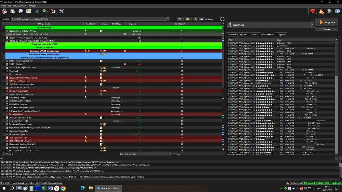Toggle checkbox for Fallout A Soul of Fallen Worlds
This screenshot has height=192, width=342.
pos(7,31)
